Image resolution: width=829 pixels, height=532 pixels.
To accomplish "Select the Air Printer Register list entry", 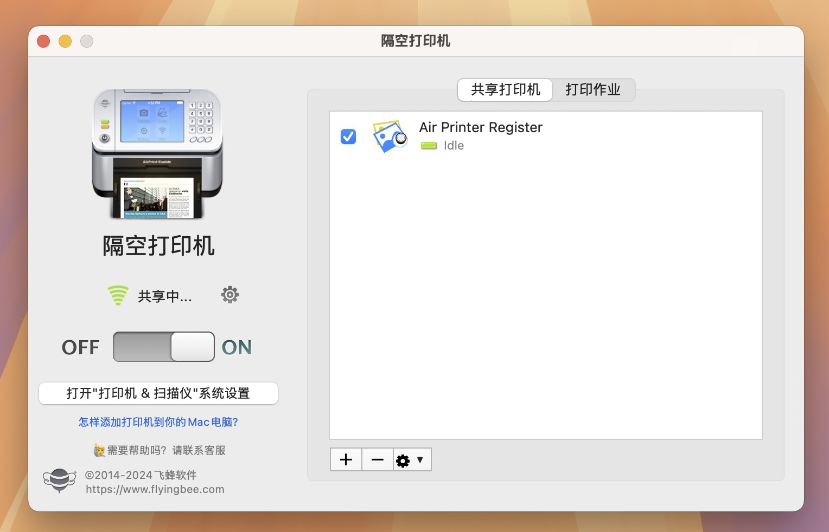I will point(480,127).
